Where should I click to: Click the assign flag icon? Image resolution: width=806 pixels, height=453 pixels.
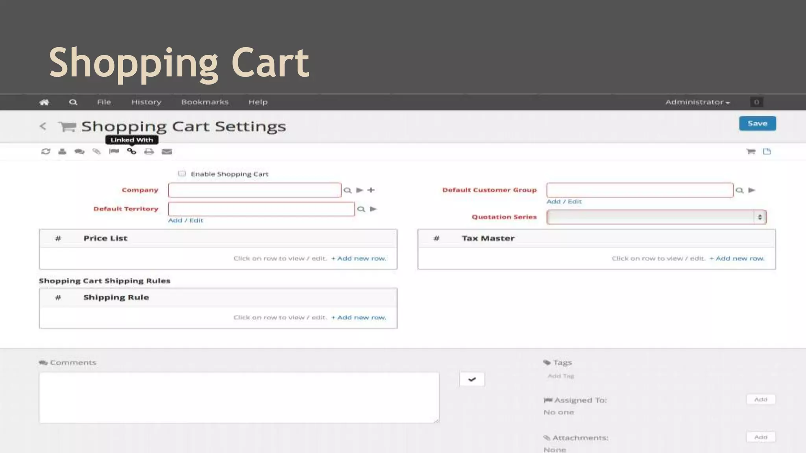[x=114, y=151]
